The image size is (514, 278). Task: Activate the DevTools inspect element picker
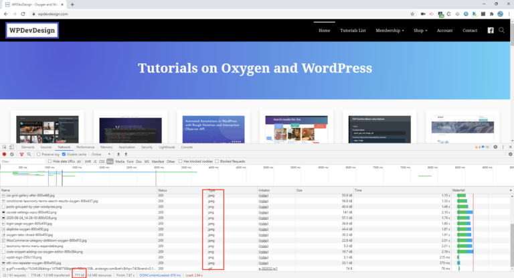click(x=4, y=147)
